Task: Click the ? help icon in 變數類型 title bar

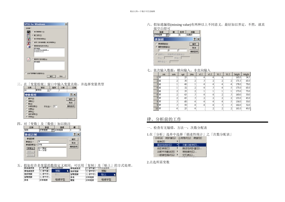Action: [71, 94]
